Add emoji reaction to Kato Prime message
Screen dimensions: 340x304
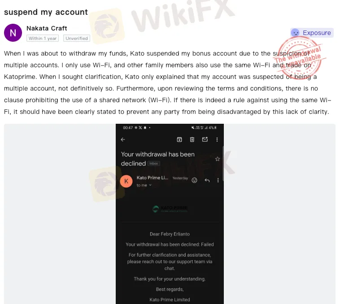tap(194, 180)
